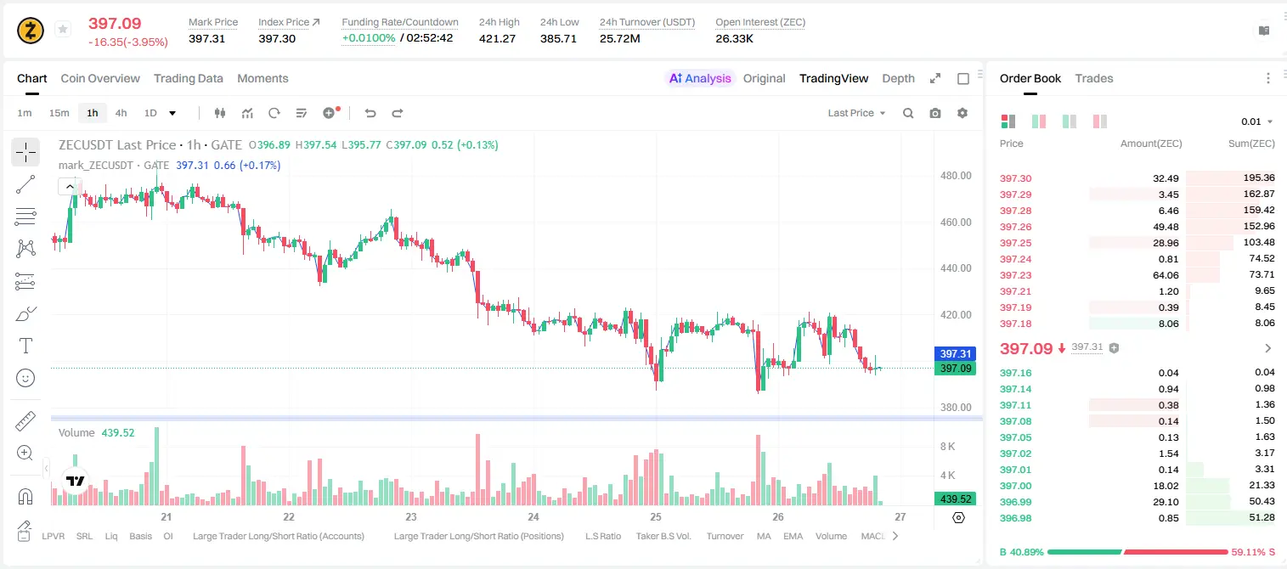
Task: Select the crosshair cursor tool
Action: (x=25, y=153)
